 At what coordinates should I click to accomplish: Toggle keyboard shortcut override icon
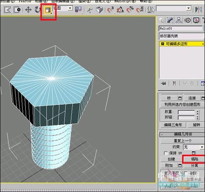99,10
